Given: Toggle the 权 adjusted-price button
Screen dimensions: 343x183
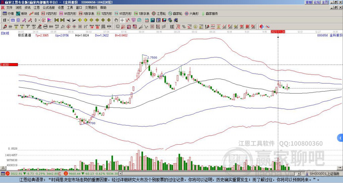Looking at the screenshot, I should click(44, 20).
